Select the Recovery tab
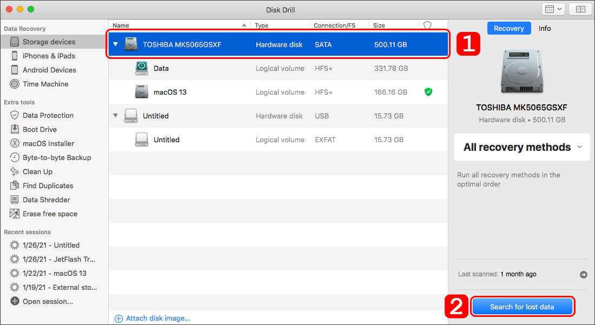The height and width of the screenshot is (325, 595). [x=508, y=29]
